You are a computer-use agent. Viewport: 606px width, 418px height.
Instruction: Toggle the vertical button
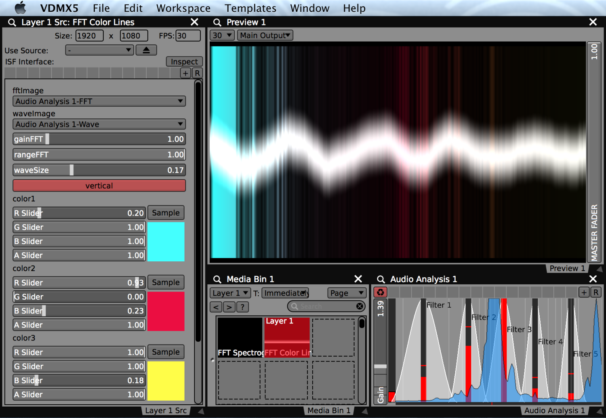(99, 185)
